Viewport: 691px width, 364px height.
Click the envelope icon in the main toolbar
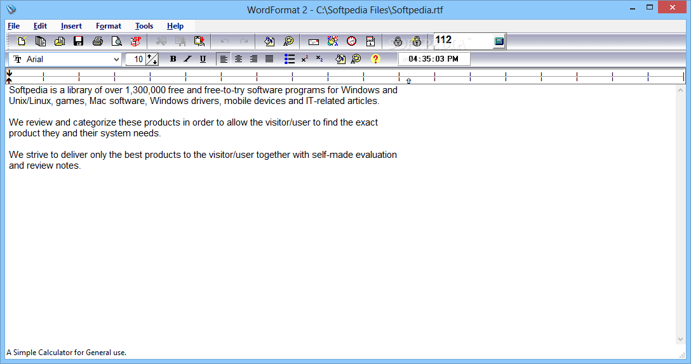pyautogui.click(x=314, y=42)
